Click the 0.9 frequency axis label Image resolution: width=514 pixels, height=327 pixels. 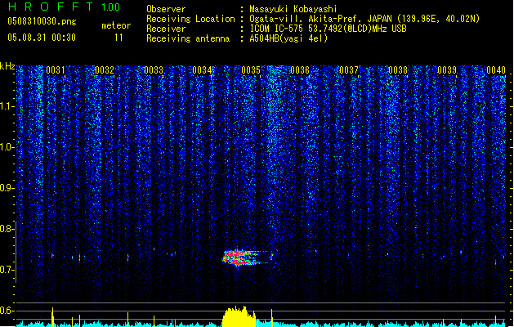(x=6, y=188)
